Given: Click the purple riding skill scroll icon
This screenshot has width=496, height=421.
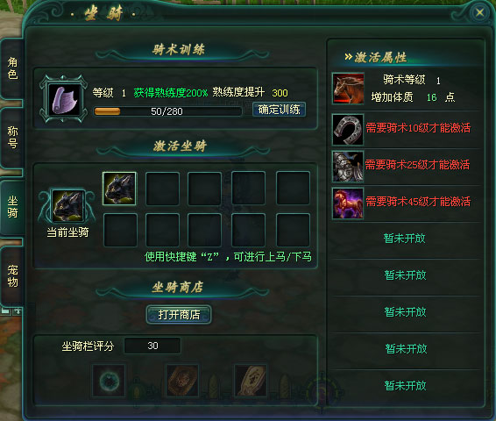Looking at the screenshot, I should [64, 99].
